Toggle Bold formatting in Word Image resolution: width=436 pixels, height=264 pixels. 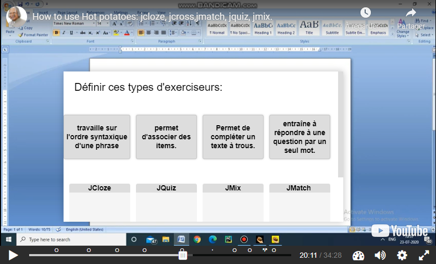click(x=56, y=33)
